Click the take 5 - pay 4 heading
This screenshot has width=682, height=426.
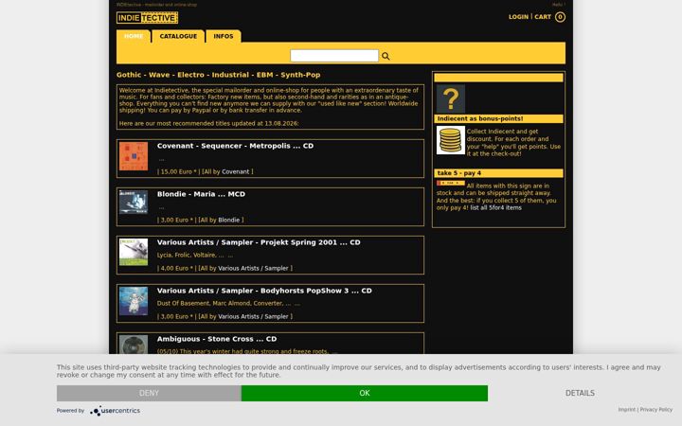tap(459, 173)
